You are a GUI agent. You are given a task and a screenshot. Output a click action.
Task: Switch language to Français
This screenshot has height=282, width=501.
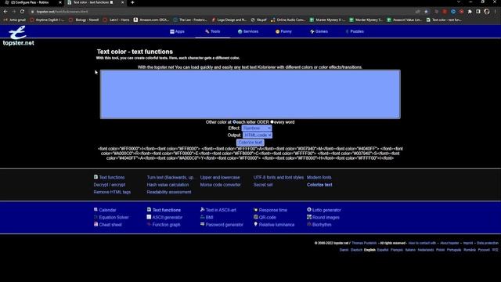pos(397,250)
